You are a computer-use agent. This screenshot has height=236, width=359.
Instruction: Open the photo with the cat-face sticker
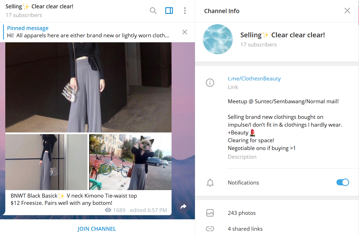point(130,162)
